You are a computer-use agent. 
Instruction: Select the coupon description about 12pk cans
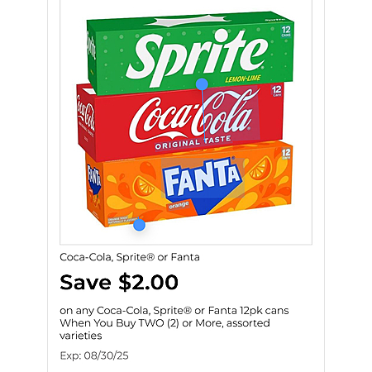click(174, 323)
